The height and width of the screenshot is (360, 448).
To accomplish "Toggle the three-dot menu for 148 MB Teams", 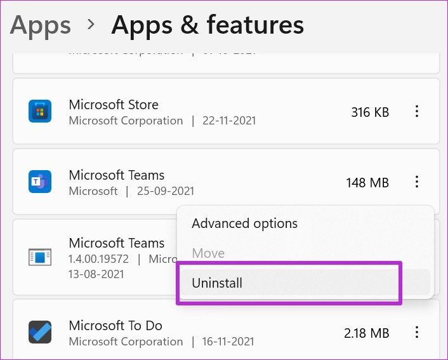I will click(417, 182).
